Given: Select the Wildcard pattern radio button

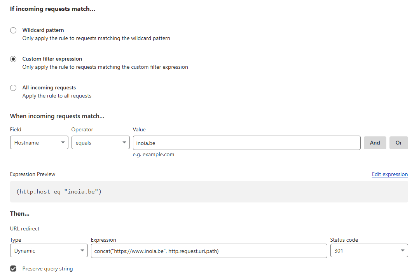Looking at the screenshot, I should [13, 30].
